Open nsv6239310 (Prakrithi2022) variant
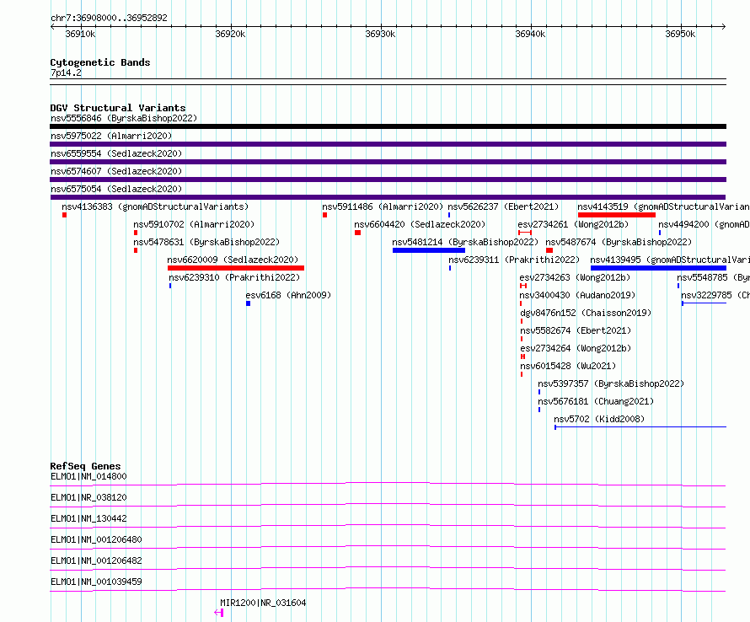This screenshot has width=750, height=622. [234, 277]
